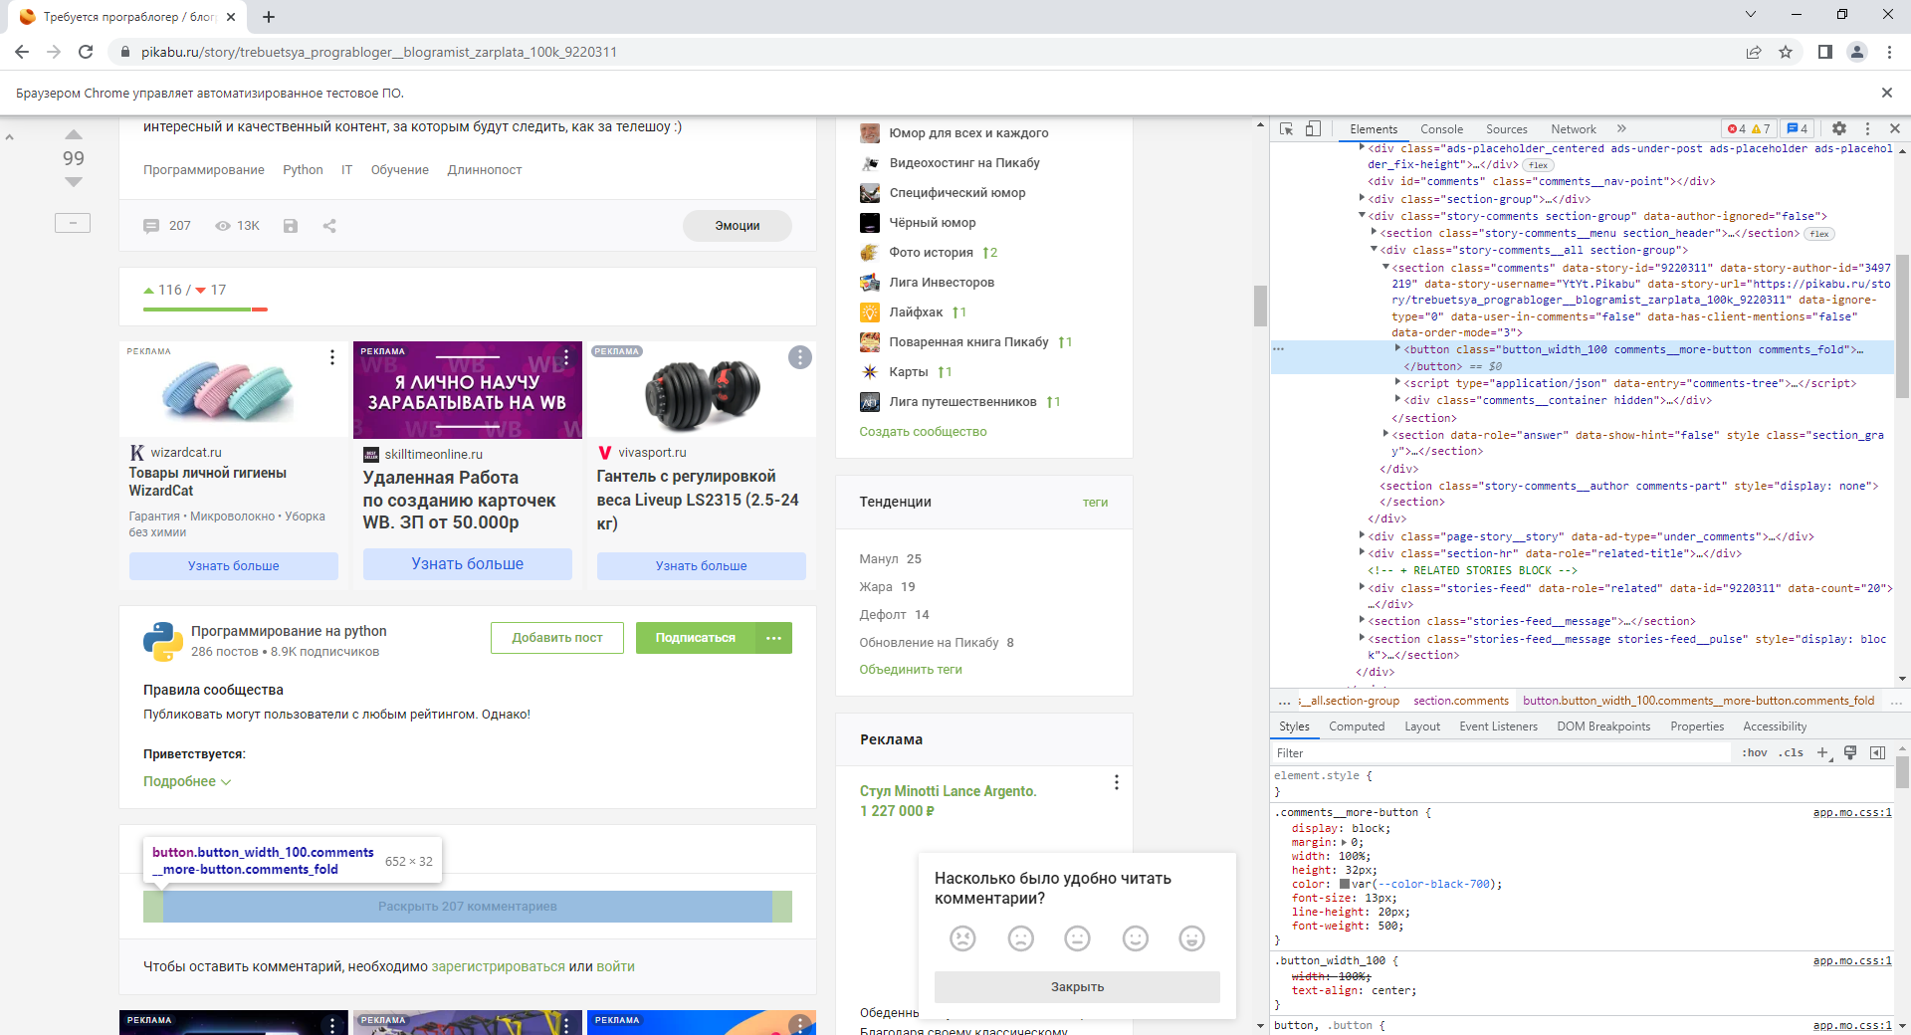Viewport: 1911px width, 1035px height.
Task: Click the Раскрыть 207 комментариев button
Action: pos(468,907)
